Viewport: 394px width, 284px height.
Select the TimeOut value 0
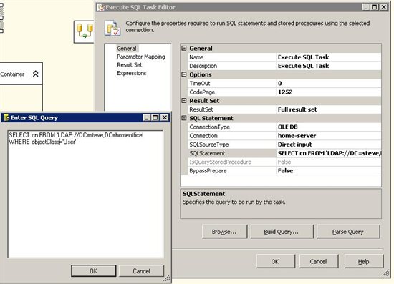pyautogui.click(x=329, y=83)
